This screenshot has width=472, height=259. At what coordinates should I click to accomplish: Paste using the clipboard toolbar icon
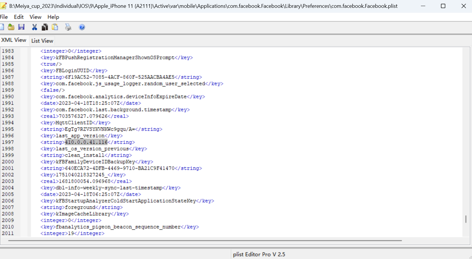(x=55, y=27)
